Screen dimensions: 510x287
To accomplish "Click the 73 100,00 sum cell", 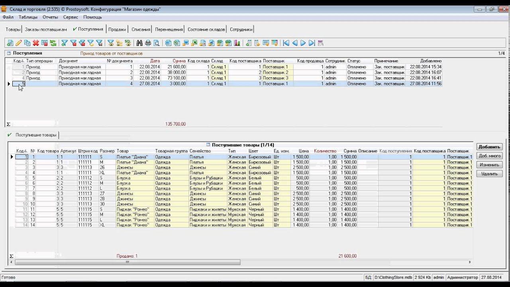I will click(x=174, y=78).
